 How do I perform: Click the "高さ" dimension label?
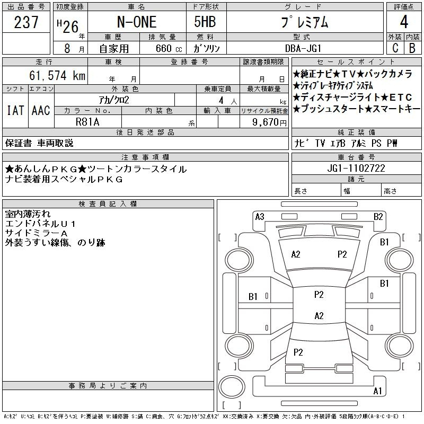[x=390, y=191]
